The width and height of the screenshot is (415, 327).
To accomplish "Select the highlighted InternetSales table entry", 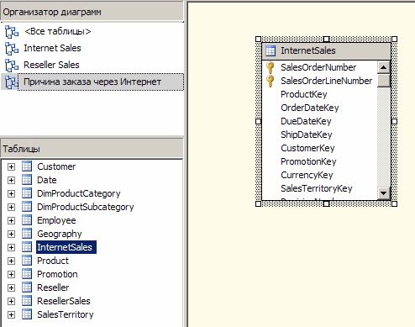I will (66, 247).
